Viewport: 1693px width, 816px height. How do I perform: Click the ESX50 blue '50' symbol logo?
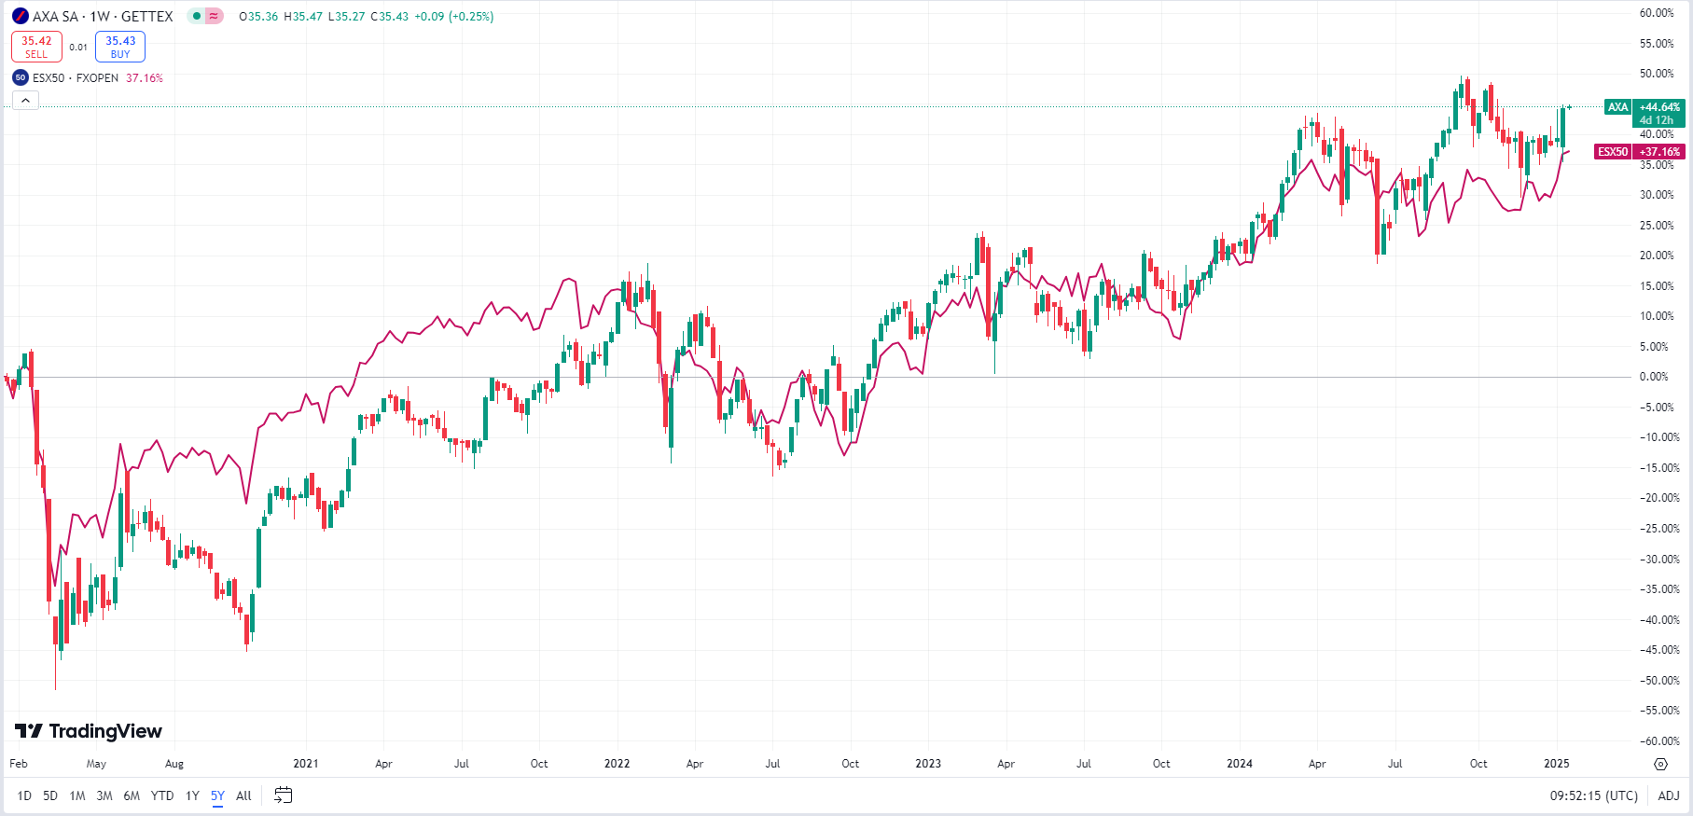pyautogui.click(x=21, y=77)
